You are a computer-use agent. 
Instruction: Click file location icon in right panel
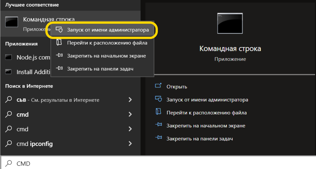tap(158, 112)
